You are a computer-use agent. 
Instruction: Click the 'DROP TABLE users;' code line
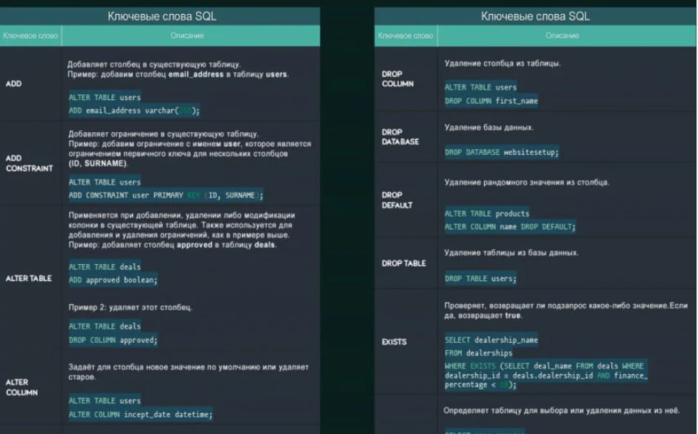[480, 279]
